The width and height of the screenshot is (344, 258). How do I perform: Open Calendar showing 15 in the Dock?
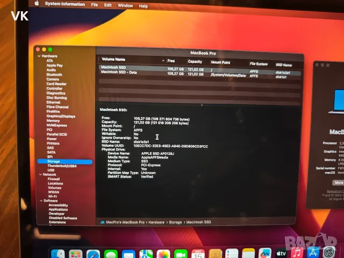[198, 254]
